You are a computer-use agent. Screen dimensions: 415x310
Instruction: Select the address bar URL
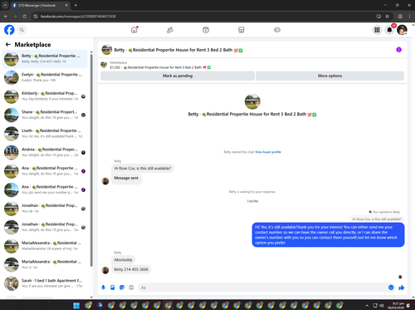[78, 17]
